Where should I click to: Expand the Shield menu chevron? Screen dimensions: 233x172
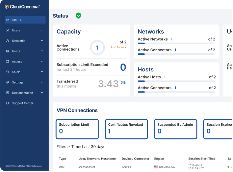click(42, 72)
